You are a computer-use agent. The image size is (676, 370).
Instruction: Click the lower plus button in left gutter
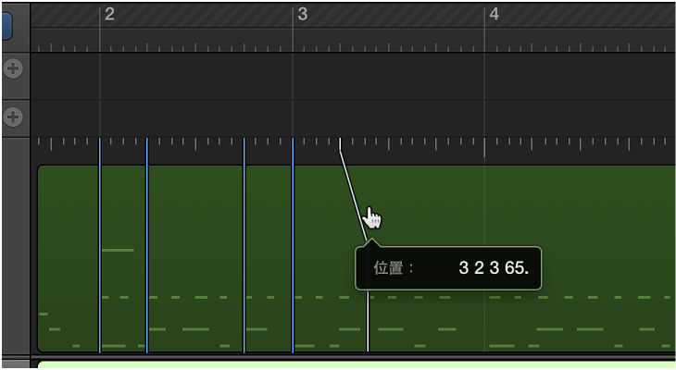pyautogui.click(x=13, y=117)
